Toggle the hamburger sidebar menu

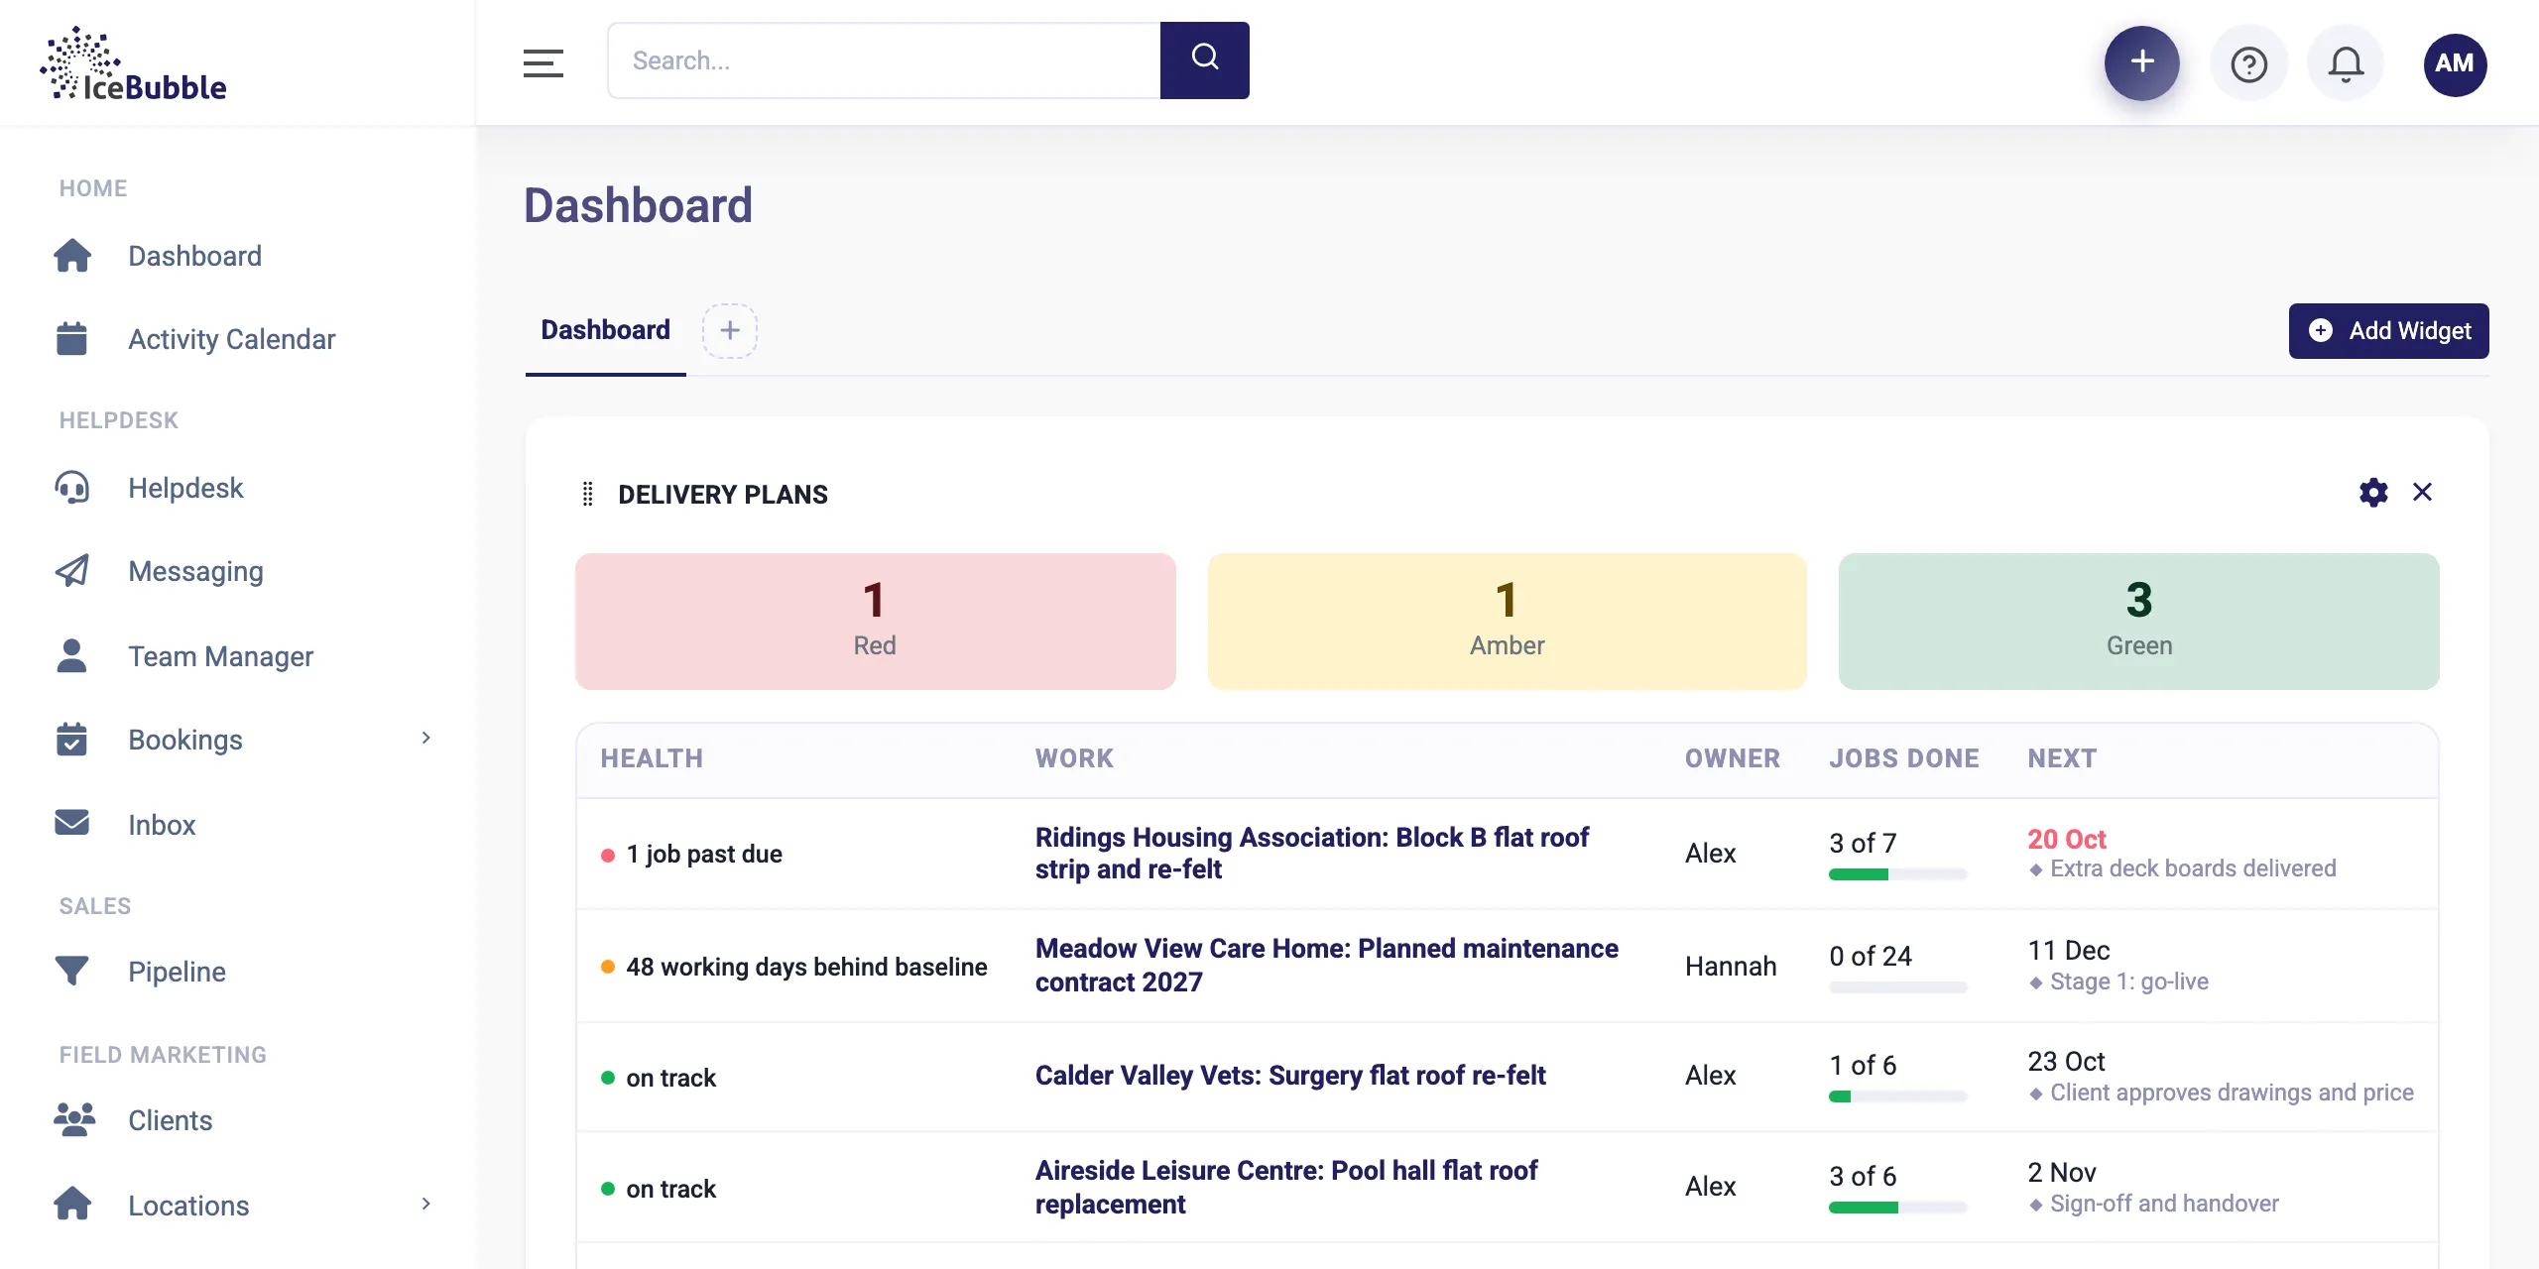click(x=544, y=62)
